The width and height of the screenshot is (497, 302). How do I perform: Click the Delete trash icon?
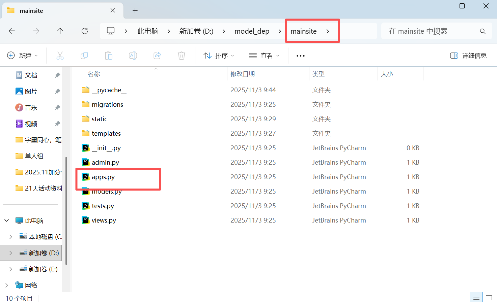coord(182,56)
